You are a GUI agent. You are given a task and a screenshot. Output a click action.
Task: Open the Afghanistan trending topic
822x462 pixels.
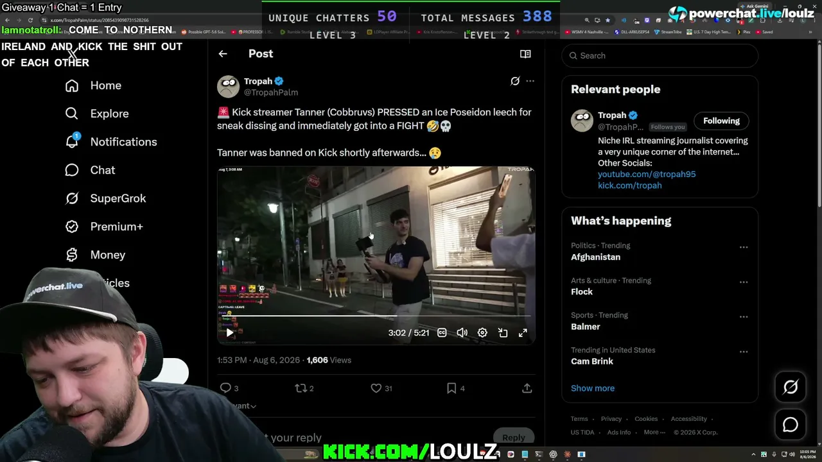(x=595, y=257)
